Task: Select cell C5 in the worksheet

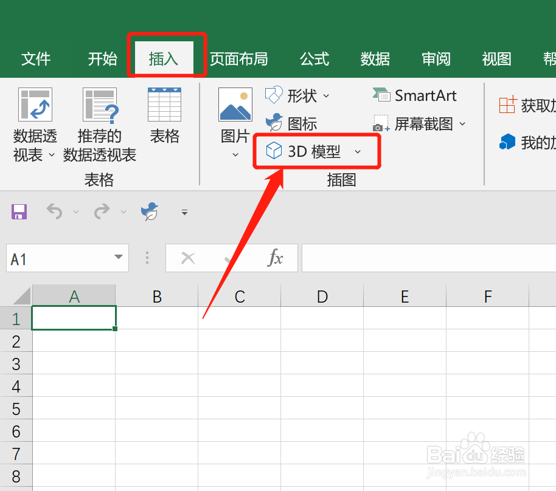Action: point(239,408)
